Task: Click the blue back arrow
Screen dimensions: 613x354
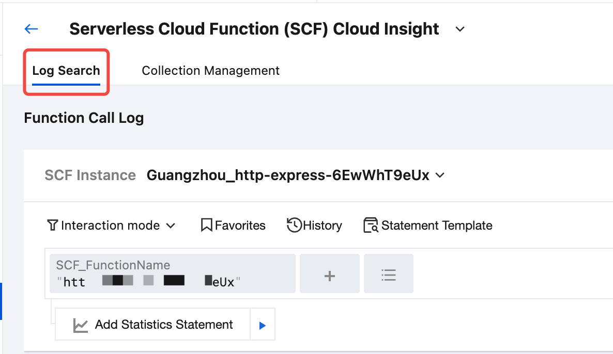Action: pos(32,29)
